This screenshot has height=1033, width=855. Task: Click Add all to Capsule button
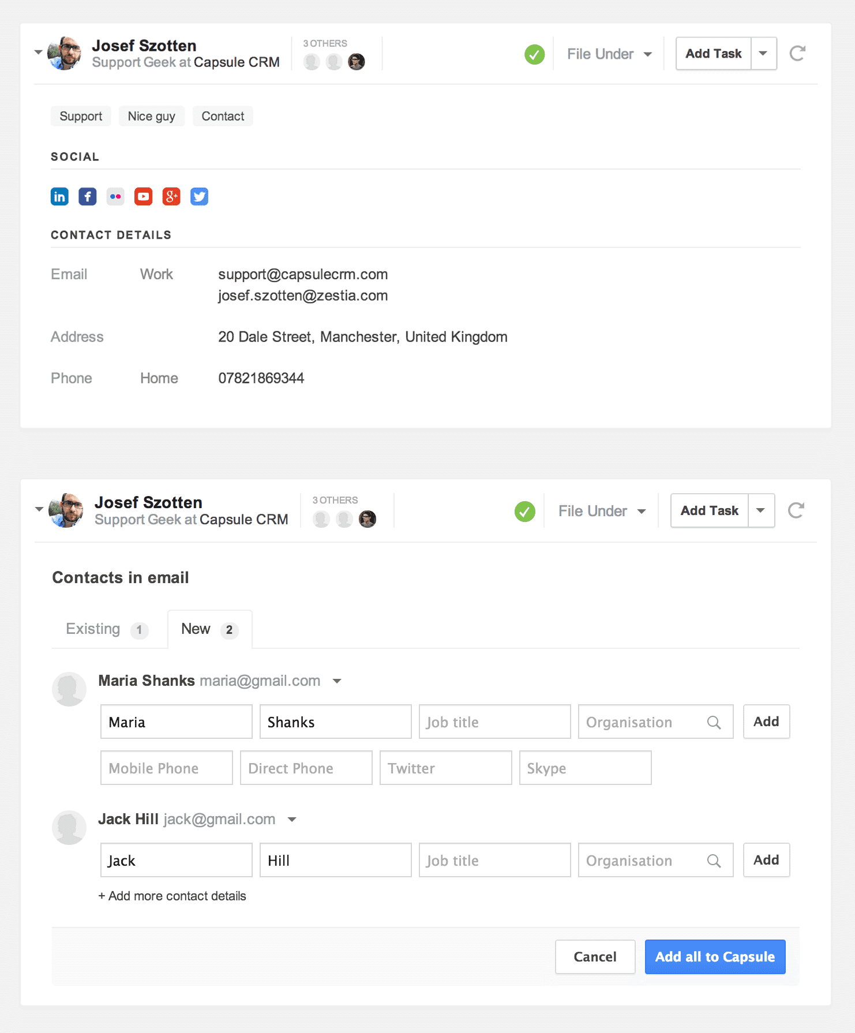click(x=715, y=957)
